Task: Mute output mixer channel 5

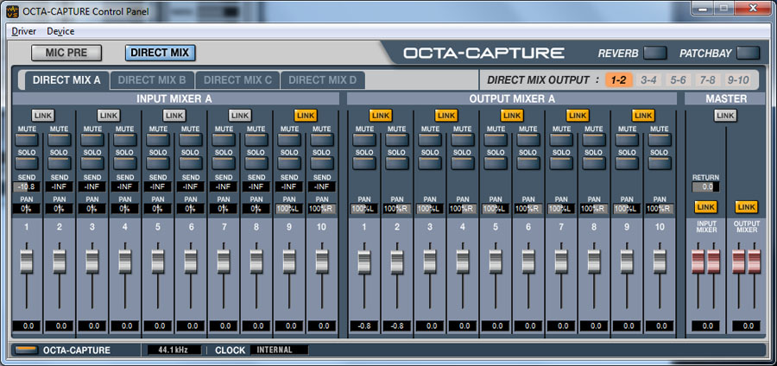Action: pos(495,139)
